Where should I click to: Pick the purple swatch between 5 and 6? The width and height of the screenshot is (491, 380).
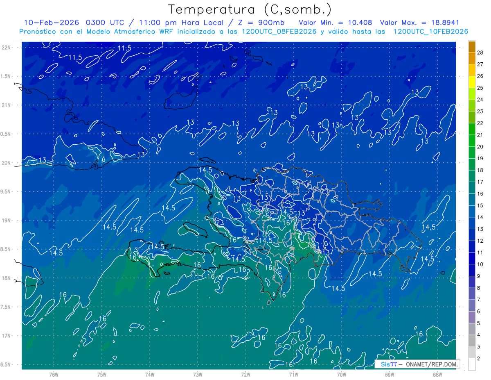[x=472, y=317]
